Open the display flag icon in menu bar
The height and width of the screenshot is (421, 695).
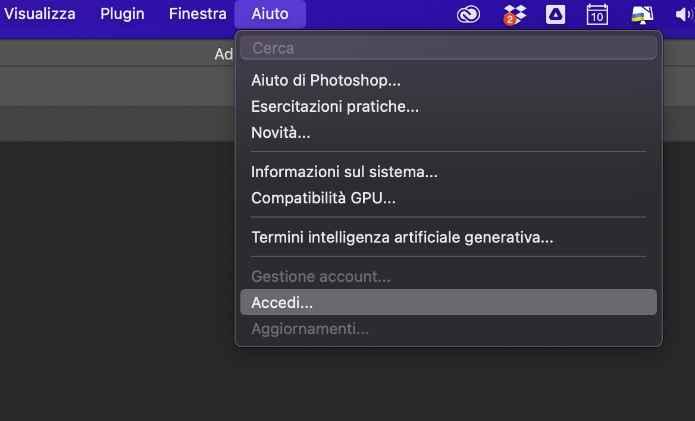coord(642,15)
